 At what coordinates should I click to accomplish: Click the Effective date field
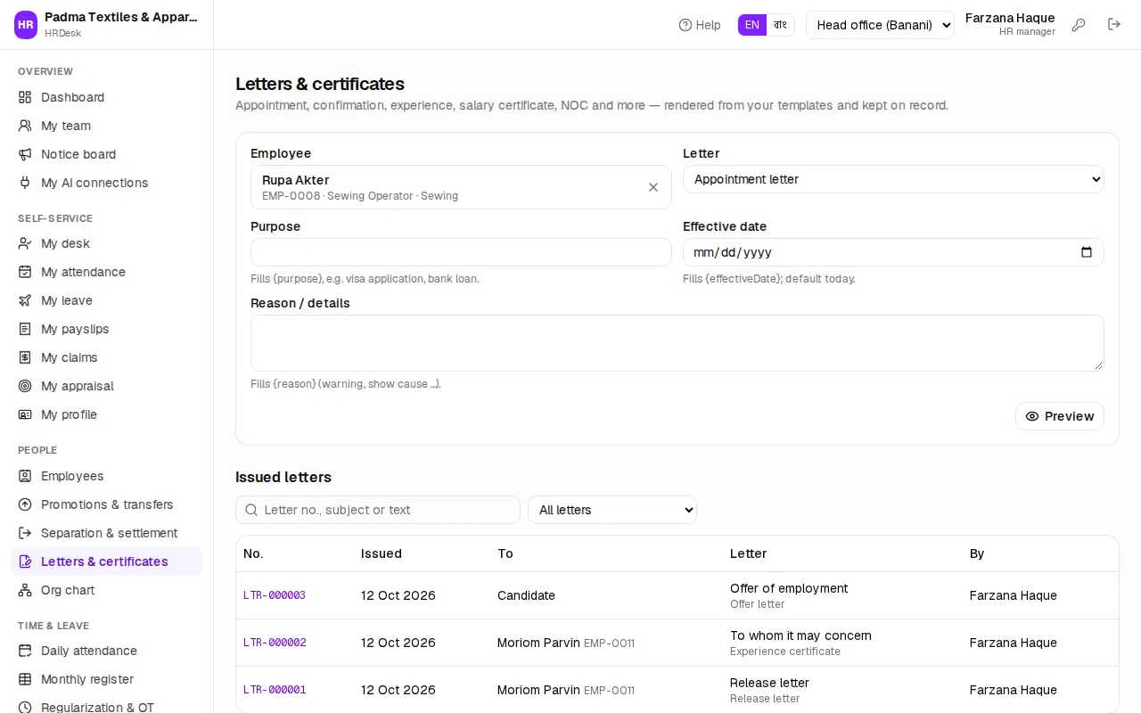click(x=893, y=252)
